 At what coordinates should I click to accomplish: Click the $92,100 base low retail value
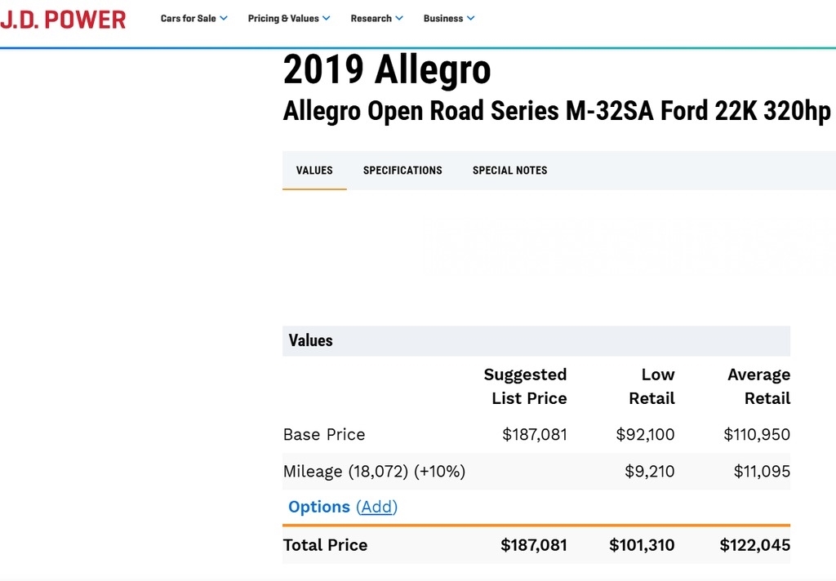[645, 434]
